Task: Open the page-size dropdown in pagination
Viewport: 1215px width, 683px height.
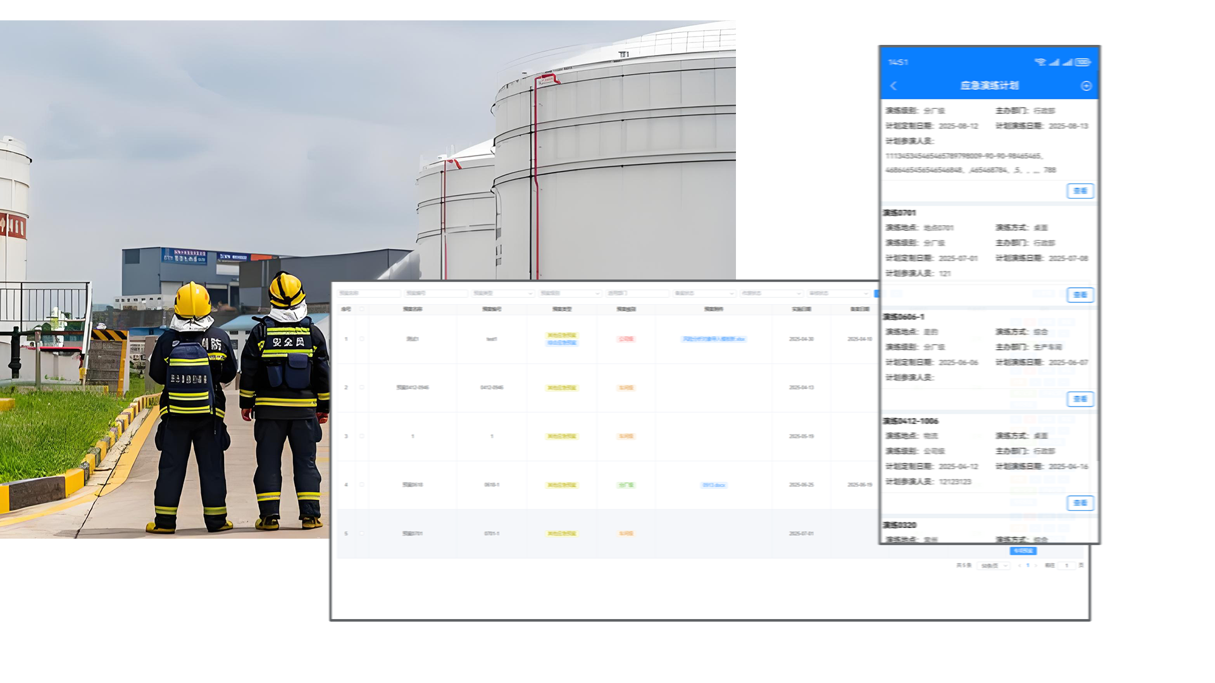Action: (994, 565)
